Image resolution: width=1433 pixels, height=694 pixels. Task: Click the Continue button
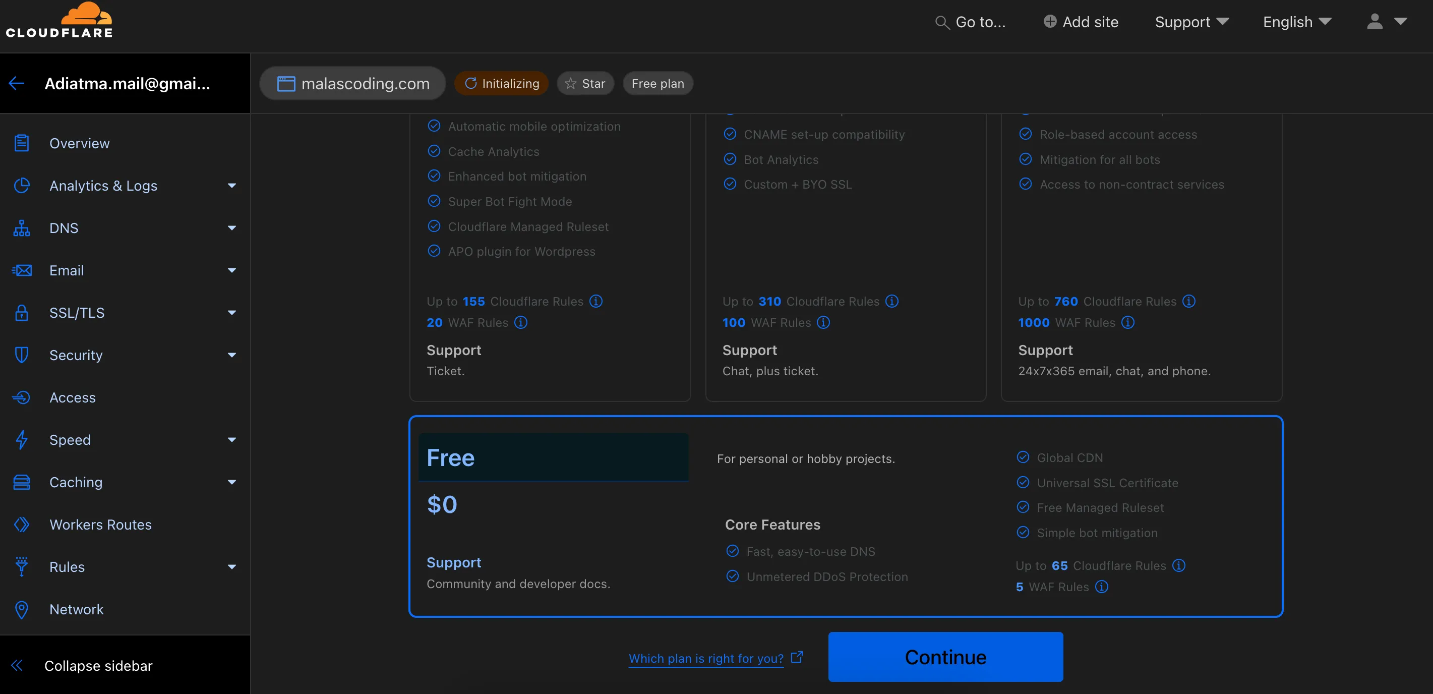tap(945, 657)
